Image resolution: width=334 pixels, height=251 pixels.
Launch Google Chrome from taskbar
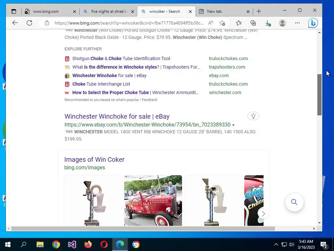(56, 244)
